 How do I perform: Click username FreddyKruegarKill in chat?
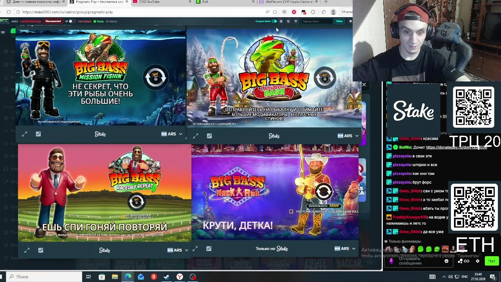coord(410,217)
